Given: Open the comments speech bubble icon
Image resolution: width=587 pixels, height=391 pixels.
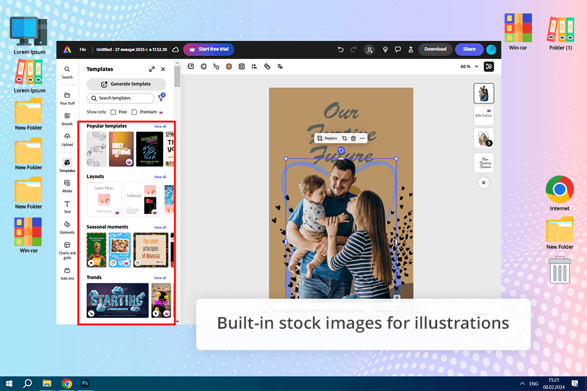Looking at the screenshot, I should point(398,49).
